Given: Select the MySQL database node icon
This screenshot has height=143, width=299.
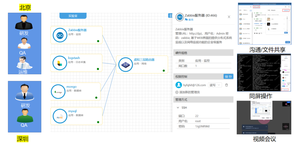Looking at the screenshot, I should (59, 116).
